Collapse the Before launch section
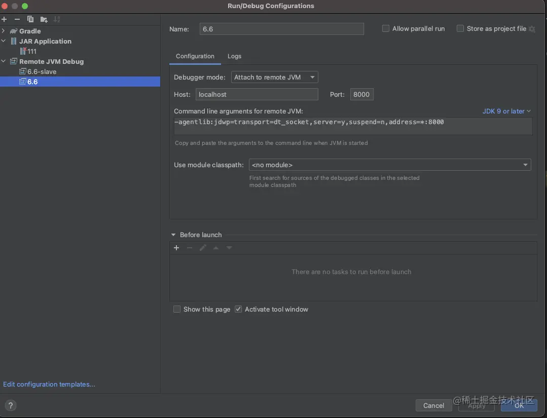 click(x=173, y=235)
